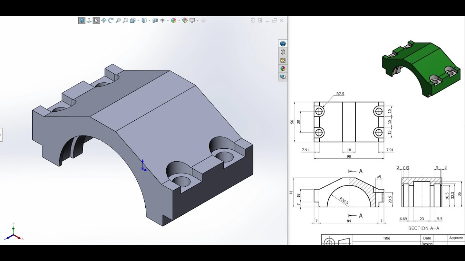Expand Display Style dropdown arrow
This screenshot has height=261, width=465.
[x=149, y=21]
